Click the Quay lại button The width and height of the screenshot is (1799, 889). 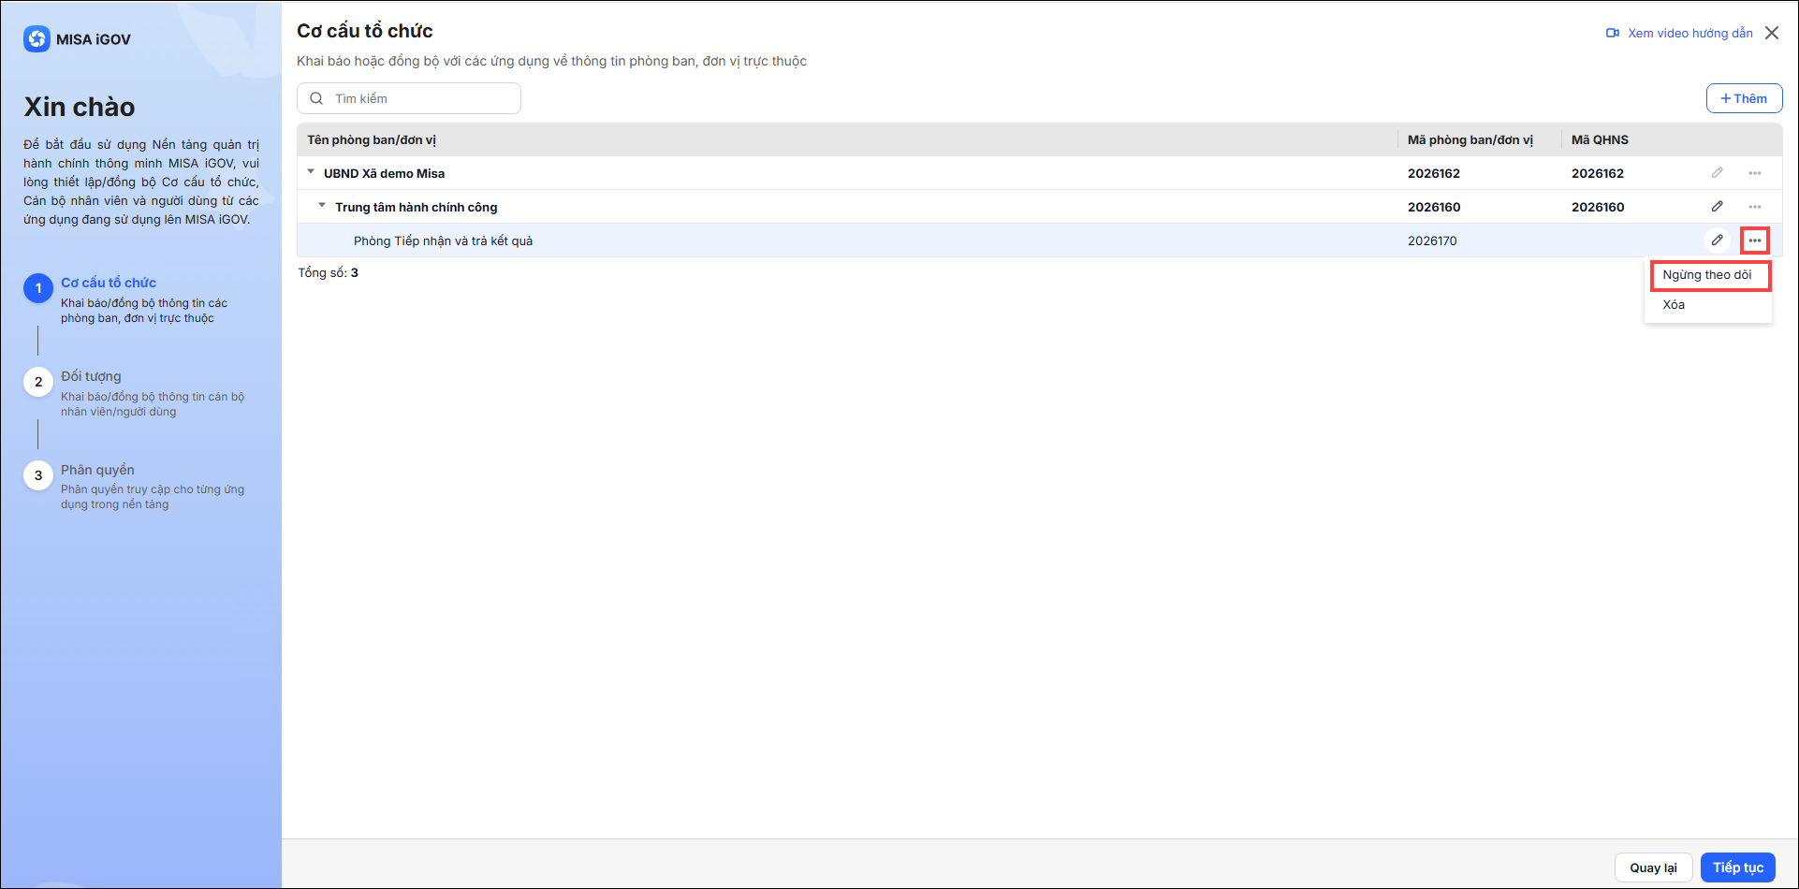tap(1653, 867)
